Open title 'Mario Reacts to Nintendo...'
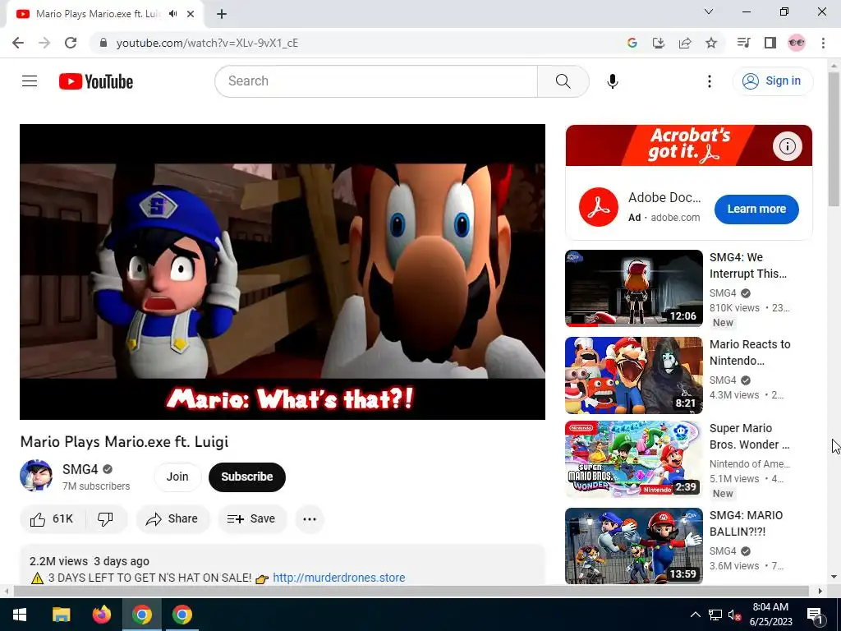This screenshot has width=841, height=631. coord(750,352)
